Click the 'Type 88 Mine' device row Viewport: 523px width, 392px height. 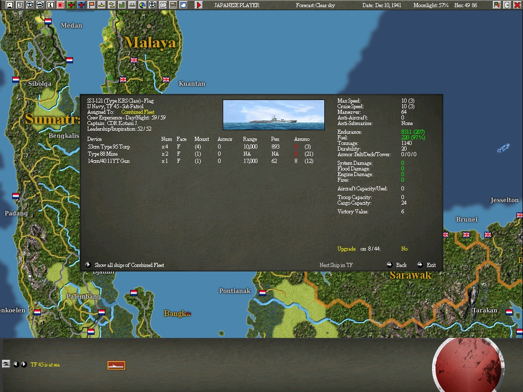pos(200,154)
